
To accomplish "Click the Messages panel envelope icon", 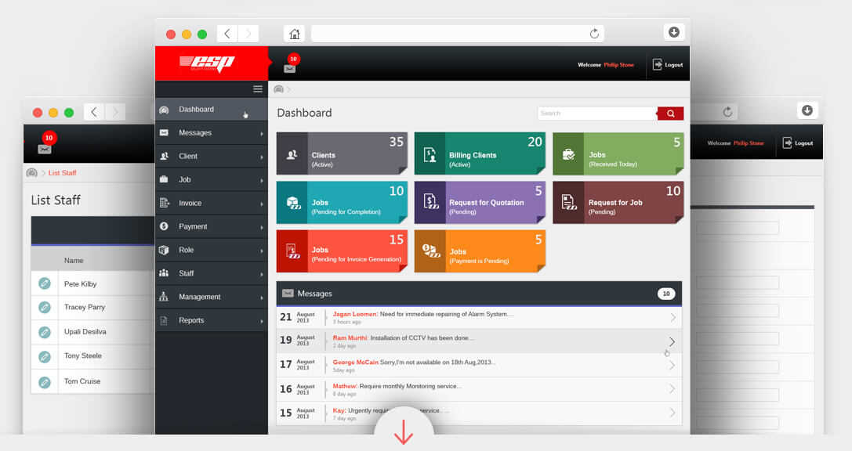I will (x=288, y=293).
